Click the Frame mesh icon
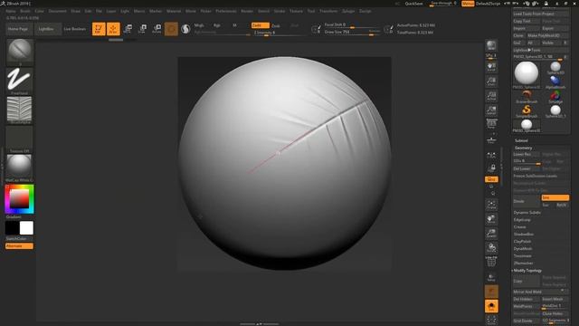Viewport: 579px width, 326px height. 491,205
